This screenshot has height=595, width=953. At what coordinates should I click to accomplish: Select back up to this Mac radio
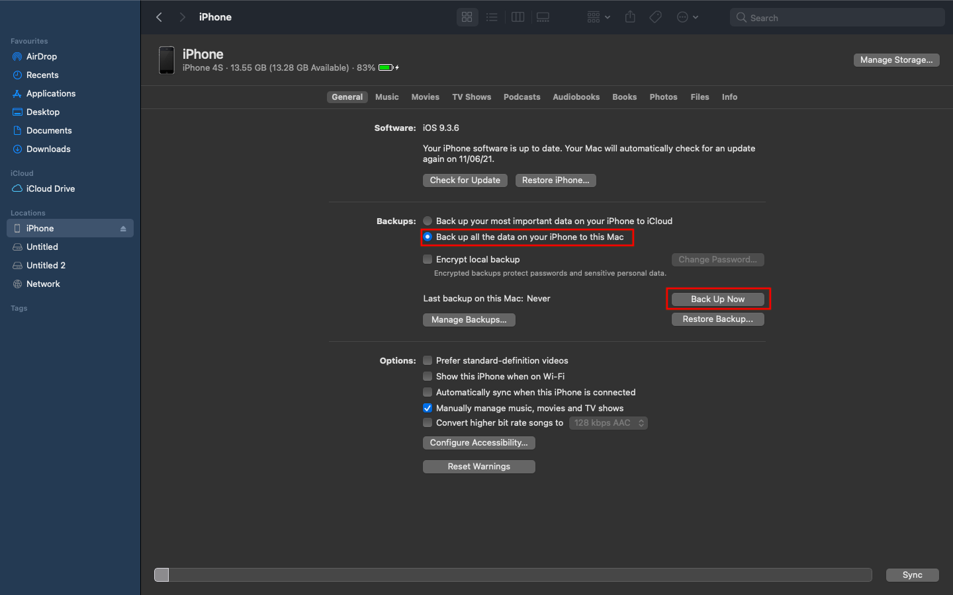coord(428,237)
